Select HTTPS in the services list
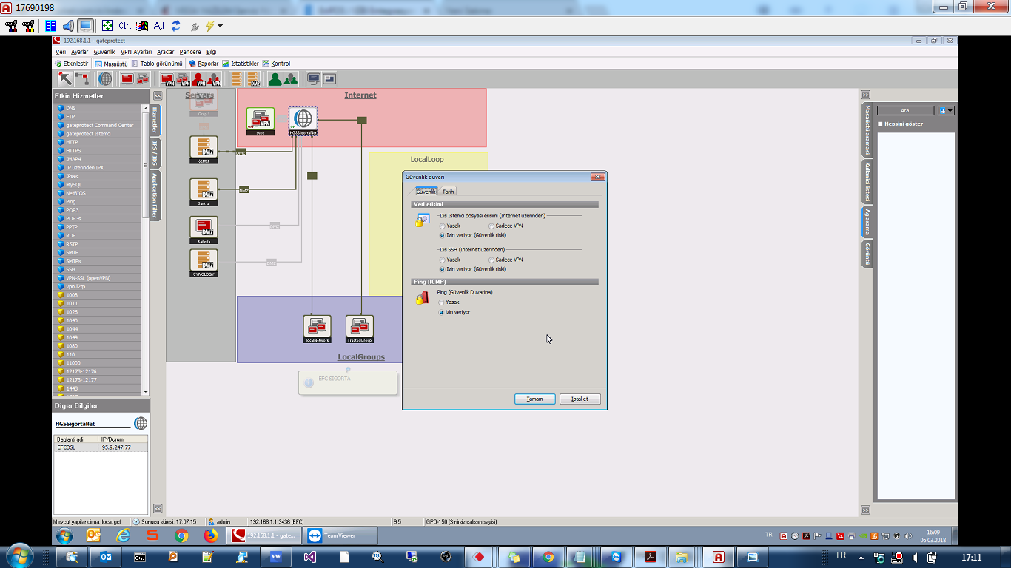Screen dimensions: 1011x568 (x=73, y=151)
